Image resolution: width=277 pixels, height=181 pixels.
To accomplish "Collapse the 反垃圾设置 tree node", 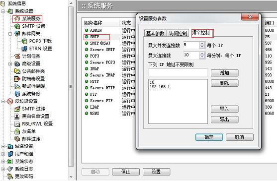I will (x=3, y=101).
